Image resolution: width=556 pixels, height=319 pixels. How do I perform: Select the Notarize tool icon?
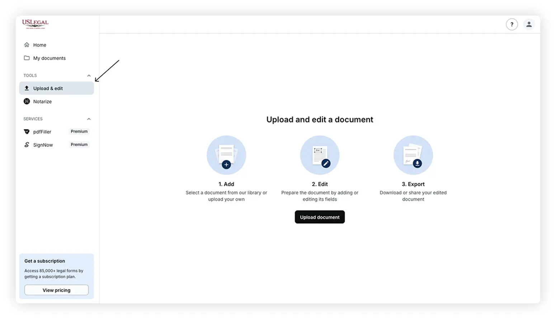point(27,101)
